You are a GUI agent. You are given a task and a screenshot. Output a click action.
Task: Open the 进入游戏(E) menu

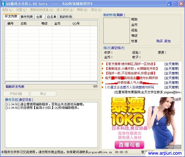click(x=65, y=10)
